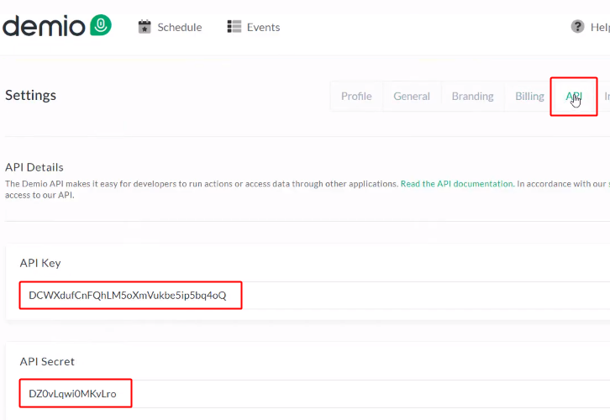Open the Branding settings tab

[473, 96]
